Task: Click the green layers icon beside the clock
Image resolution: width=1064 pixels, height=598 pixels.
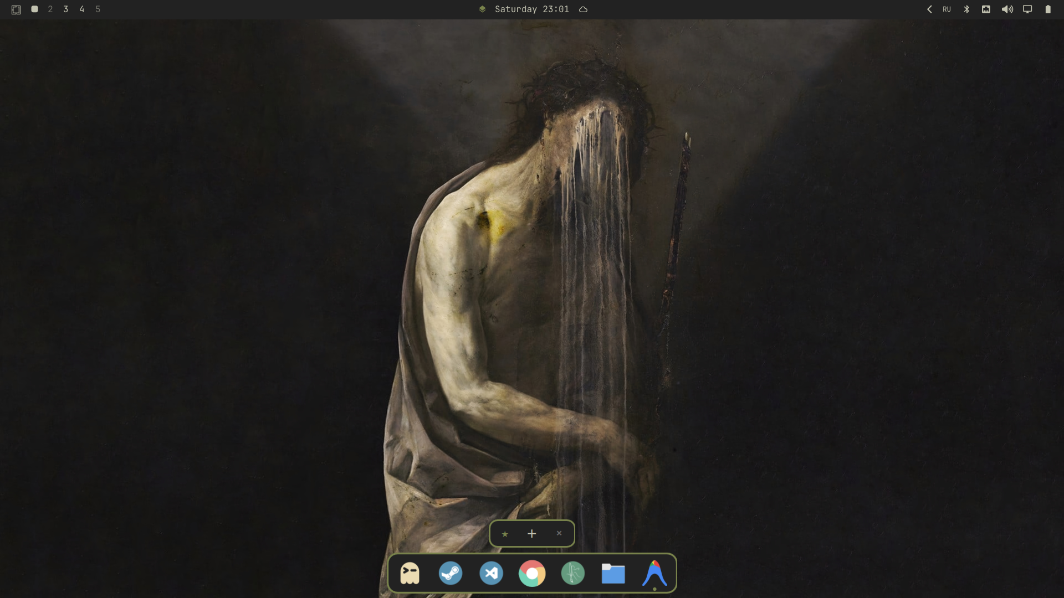Action: 483,9
